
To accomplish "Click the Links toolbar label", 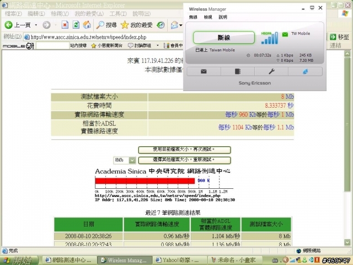I will pos(336,45).
